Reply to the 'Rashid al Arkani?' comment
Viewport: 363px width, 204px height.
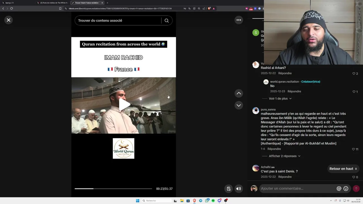pyautogui.click(x=285, y=73)
